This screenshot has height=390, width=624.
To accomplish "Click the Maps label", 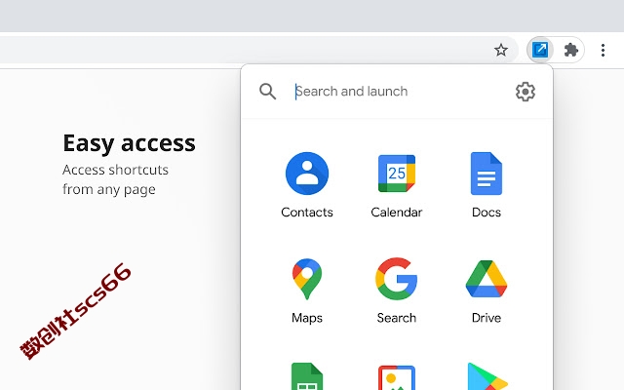I will click(307, 318).
